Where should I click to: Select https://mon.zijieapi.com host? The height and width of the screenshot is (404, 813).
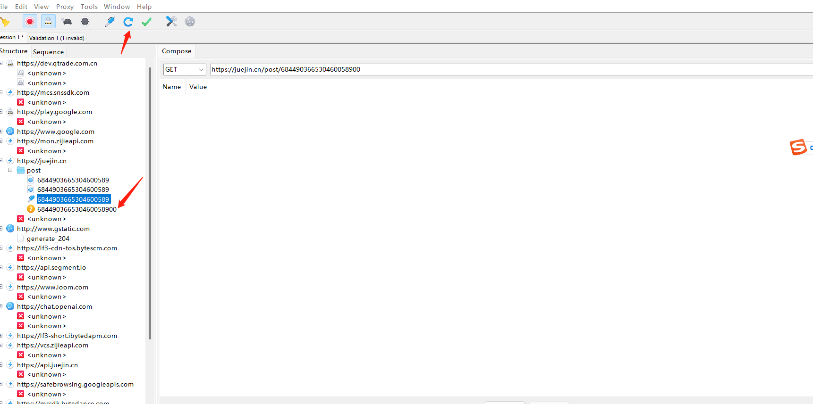(x=55, y=141)
